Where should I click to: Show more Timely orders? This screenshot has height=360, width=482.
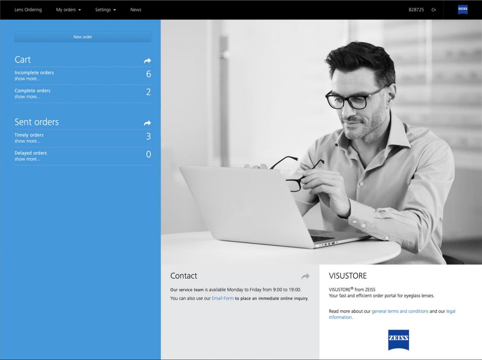coord(27,141)
